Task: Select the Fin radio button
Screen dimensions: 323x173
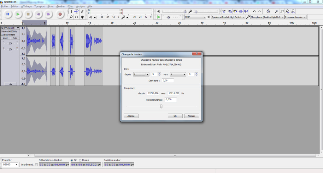Action: [72, 160]
